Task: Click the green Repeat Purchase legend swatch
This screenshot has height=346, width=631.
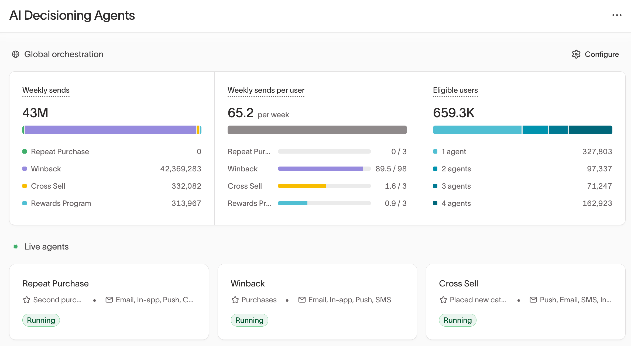Action: (x=25, y=151)
